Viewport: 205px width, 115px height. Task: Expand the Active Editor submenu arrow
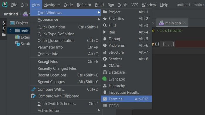[99, 110]
